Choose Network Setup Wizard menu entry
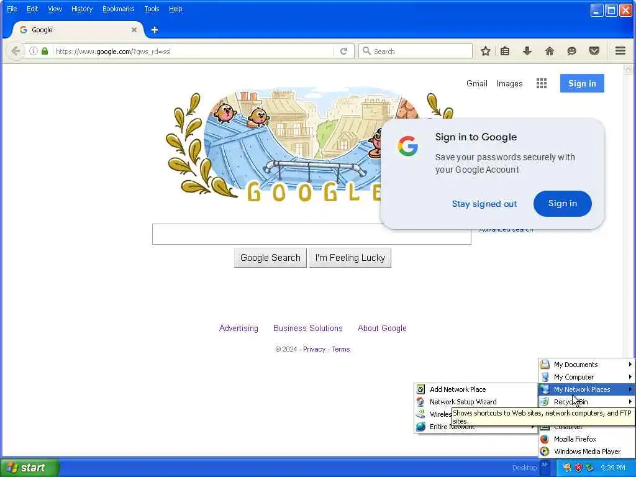This screenshot has height=477, width=636. tap(475, 402)
